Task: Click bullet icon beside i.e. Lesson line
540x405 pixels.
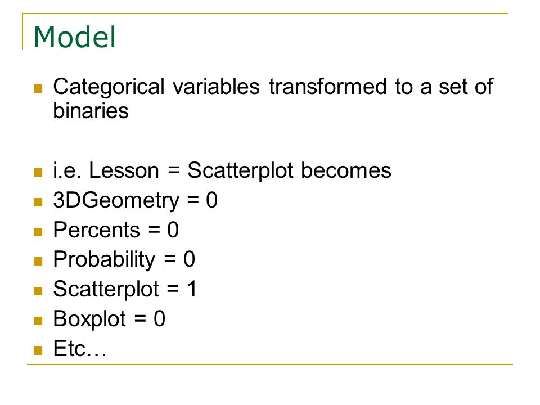Action: [x=38, y=172]
